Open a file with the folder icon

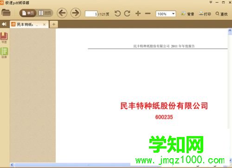point(6,12)
